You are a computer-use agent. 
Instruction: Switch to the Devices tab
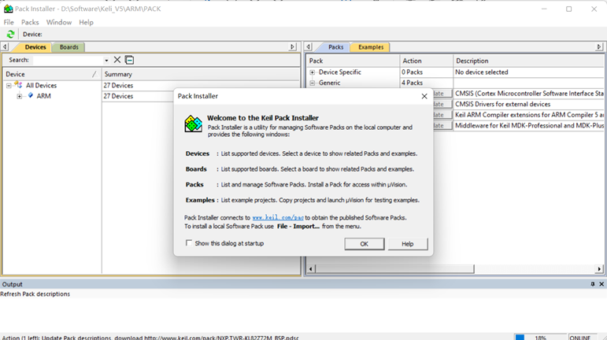[x=35, y=47]
